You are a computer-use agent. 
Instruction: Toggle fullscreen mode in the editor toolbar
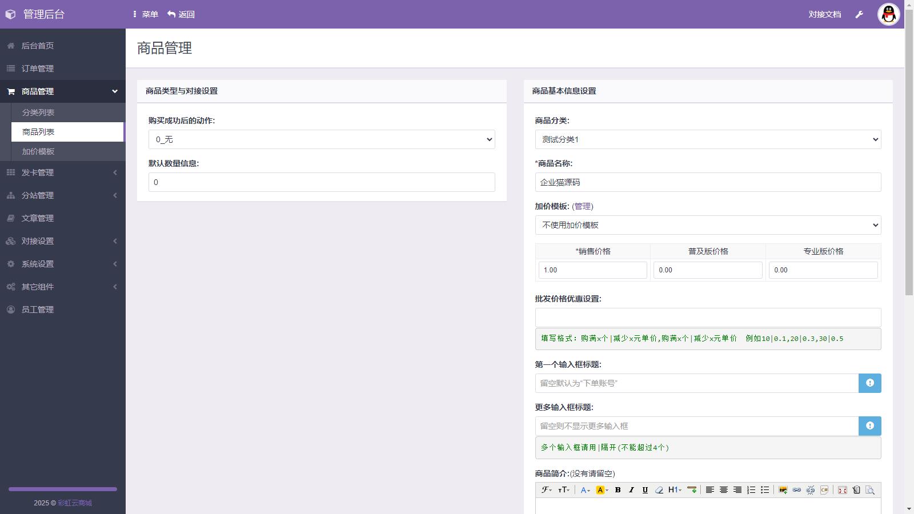point(842,490)
